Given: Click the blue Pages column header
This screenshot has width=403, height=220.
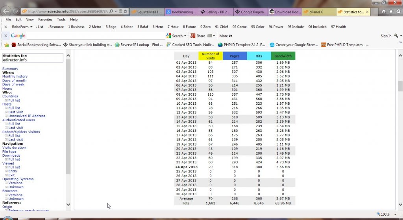Looking at the screenshot, I should 235,56.
